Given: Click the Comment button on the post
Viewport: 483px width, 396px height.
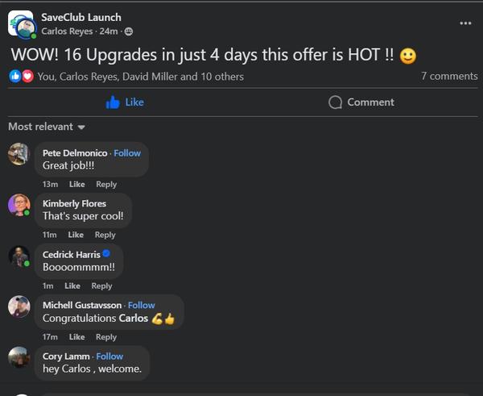Looking at the screenshot, I should 361,102.
